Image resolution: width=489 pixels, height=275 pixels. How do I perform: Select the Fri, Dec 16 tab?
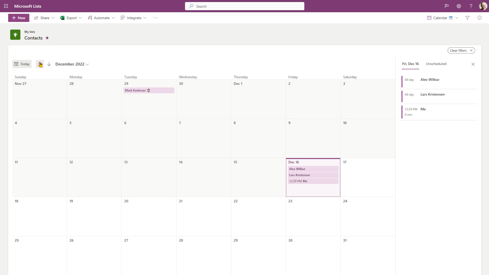(410, 64)
